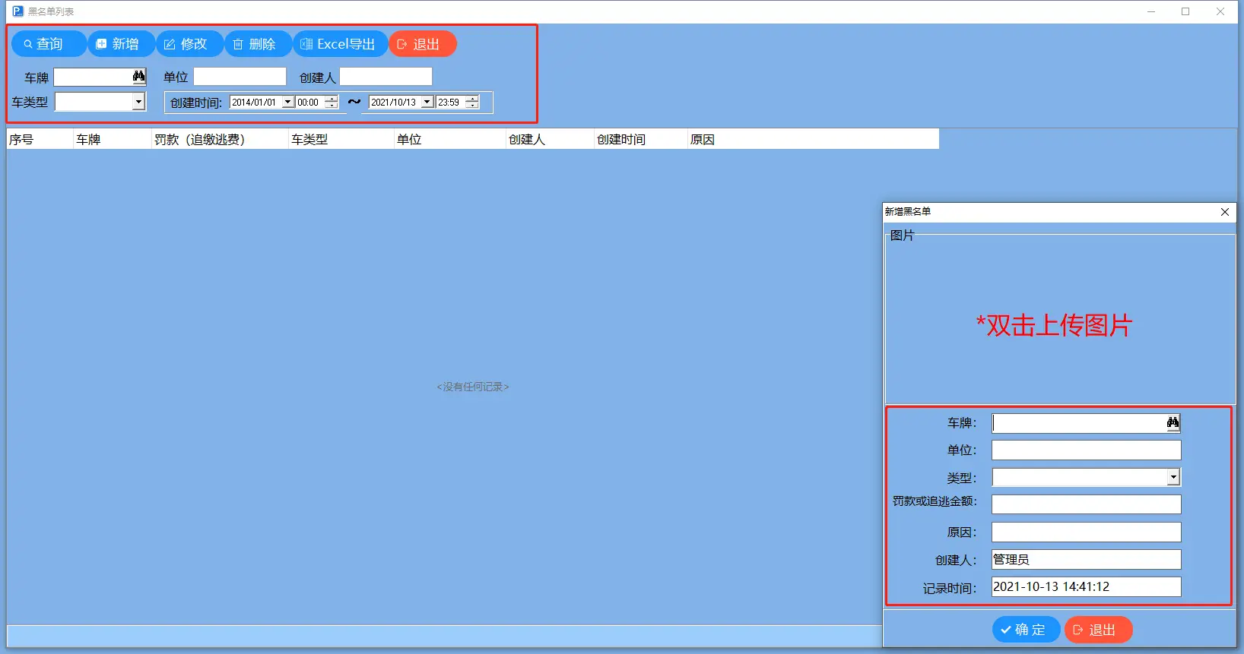
Task: Click the 删除 delete button
Action: tap(258, 44)
